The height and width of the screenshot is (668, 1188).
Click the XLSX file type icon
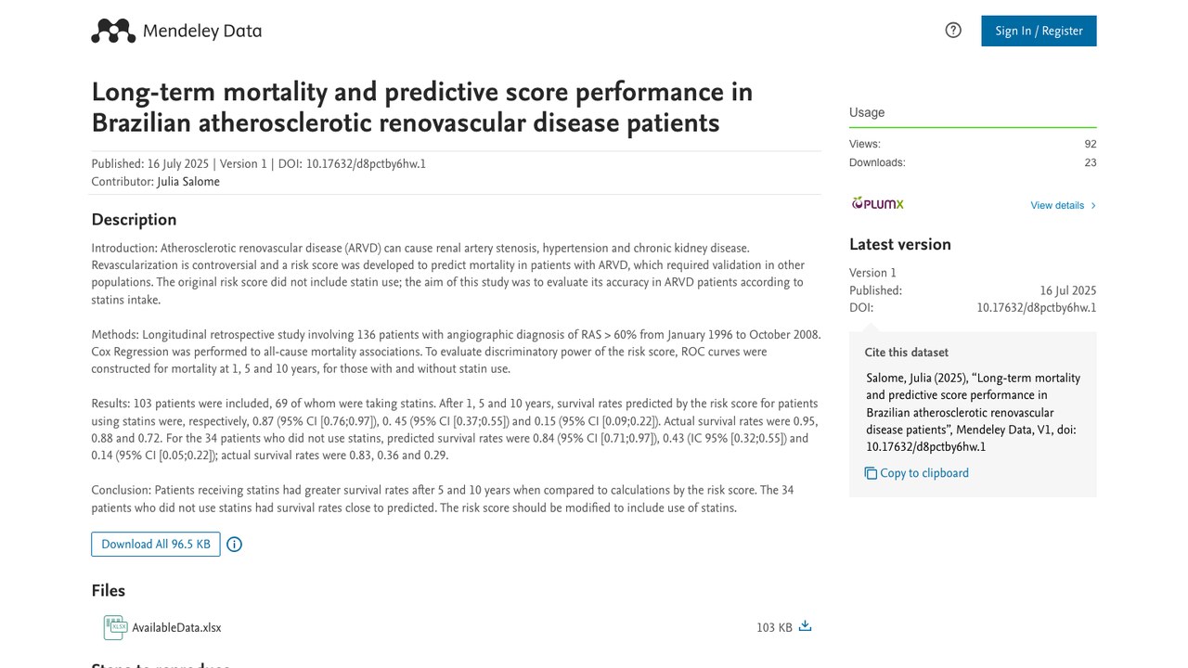pos(115,627)
